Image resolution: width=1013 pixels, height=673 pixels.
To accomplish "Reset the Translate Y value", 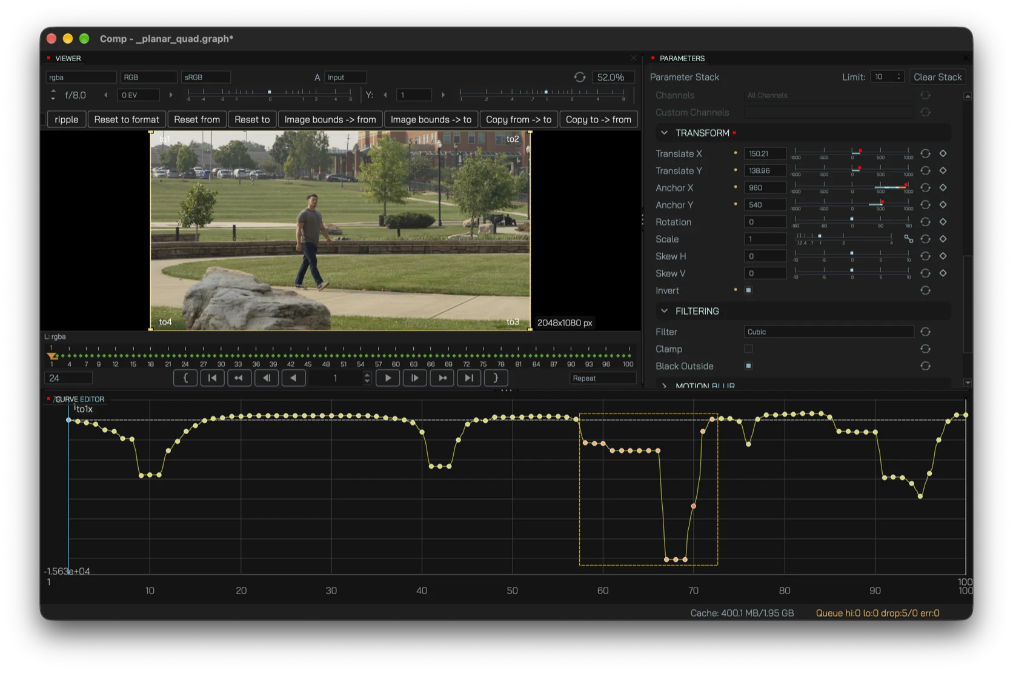I will coord(925,170).
